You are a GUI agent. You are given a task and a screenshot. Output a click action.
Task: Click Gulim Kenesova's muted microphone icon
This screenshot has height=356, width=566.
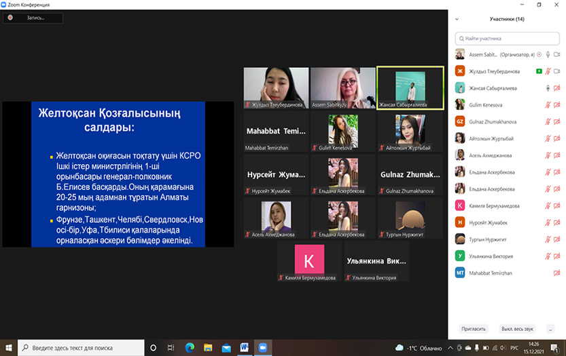point(548,104)
